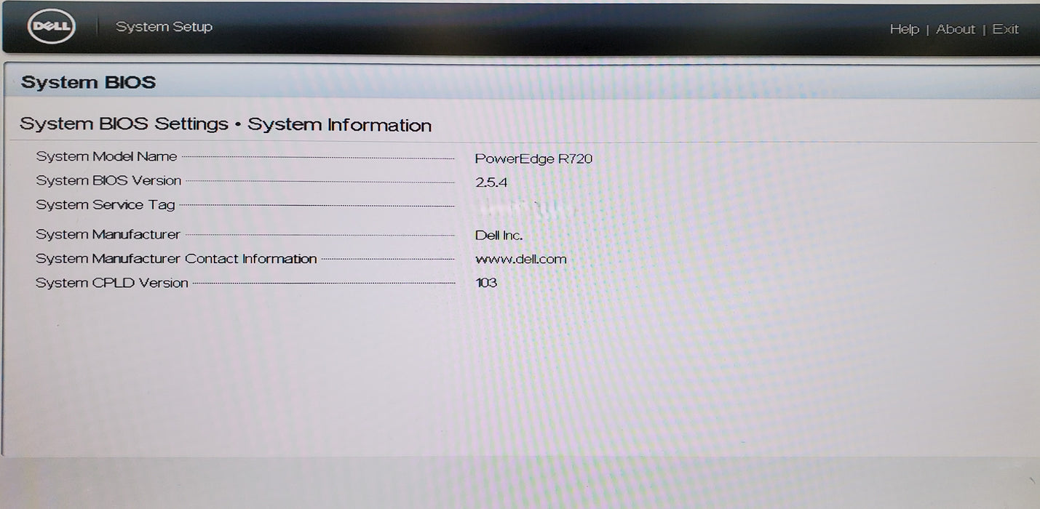The width and height of the screenshot is (1040, 509).
Task: Select the System CPLD Version label
Action: (x=112, y=283)
